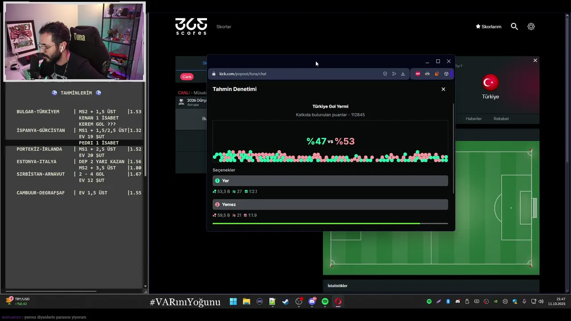Open File Explorer from taskbar

pos(246,302)
